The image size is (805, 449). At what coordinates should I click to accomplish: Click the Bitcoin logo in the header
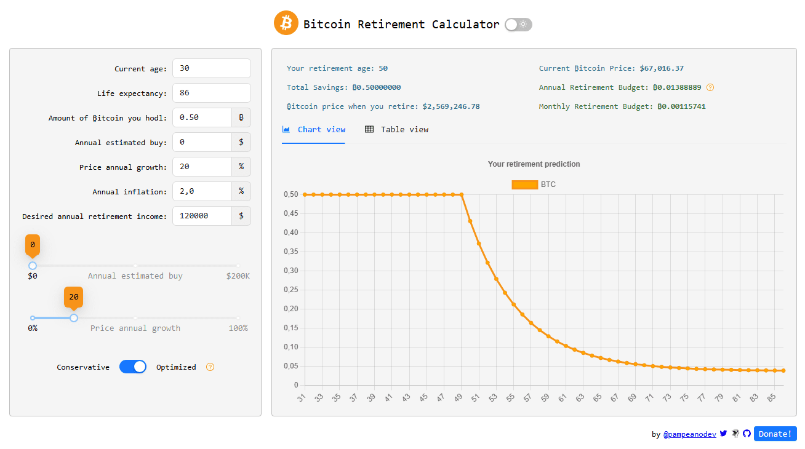point(286,22)
